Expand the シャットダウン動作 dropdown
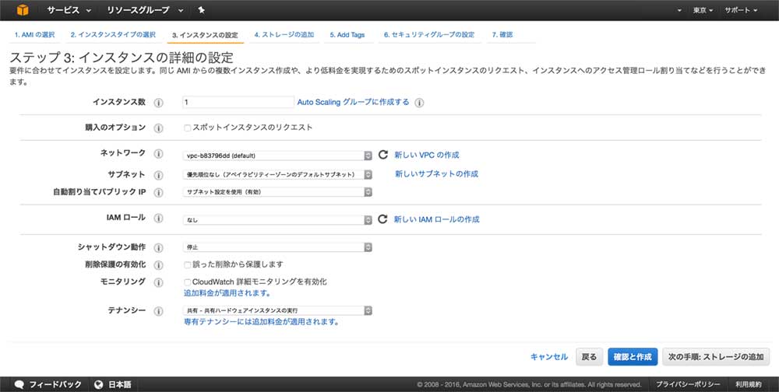 point(277,247)
